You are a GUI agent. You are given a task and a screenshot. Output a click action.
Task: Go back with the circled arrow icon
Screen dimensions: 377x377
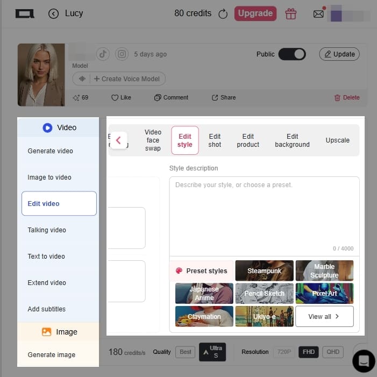[x=53, y=13]
